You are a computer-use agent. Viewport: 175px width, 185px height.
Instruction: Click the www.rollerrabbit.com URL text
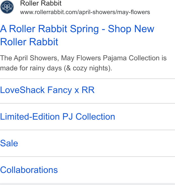point(85,12)
